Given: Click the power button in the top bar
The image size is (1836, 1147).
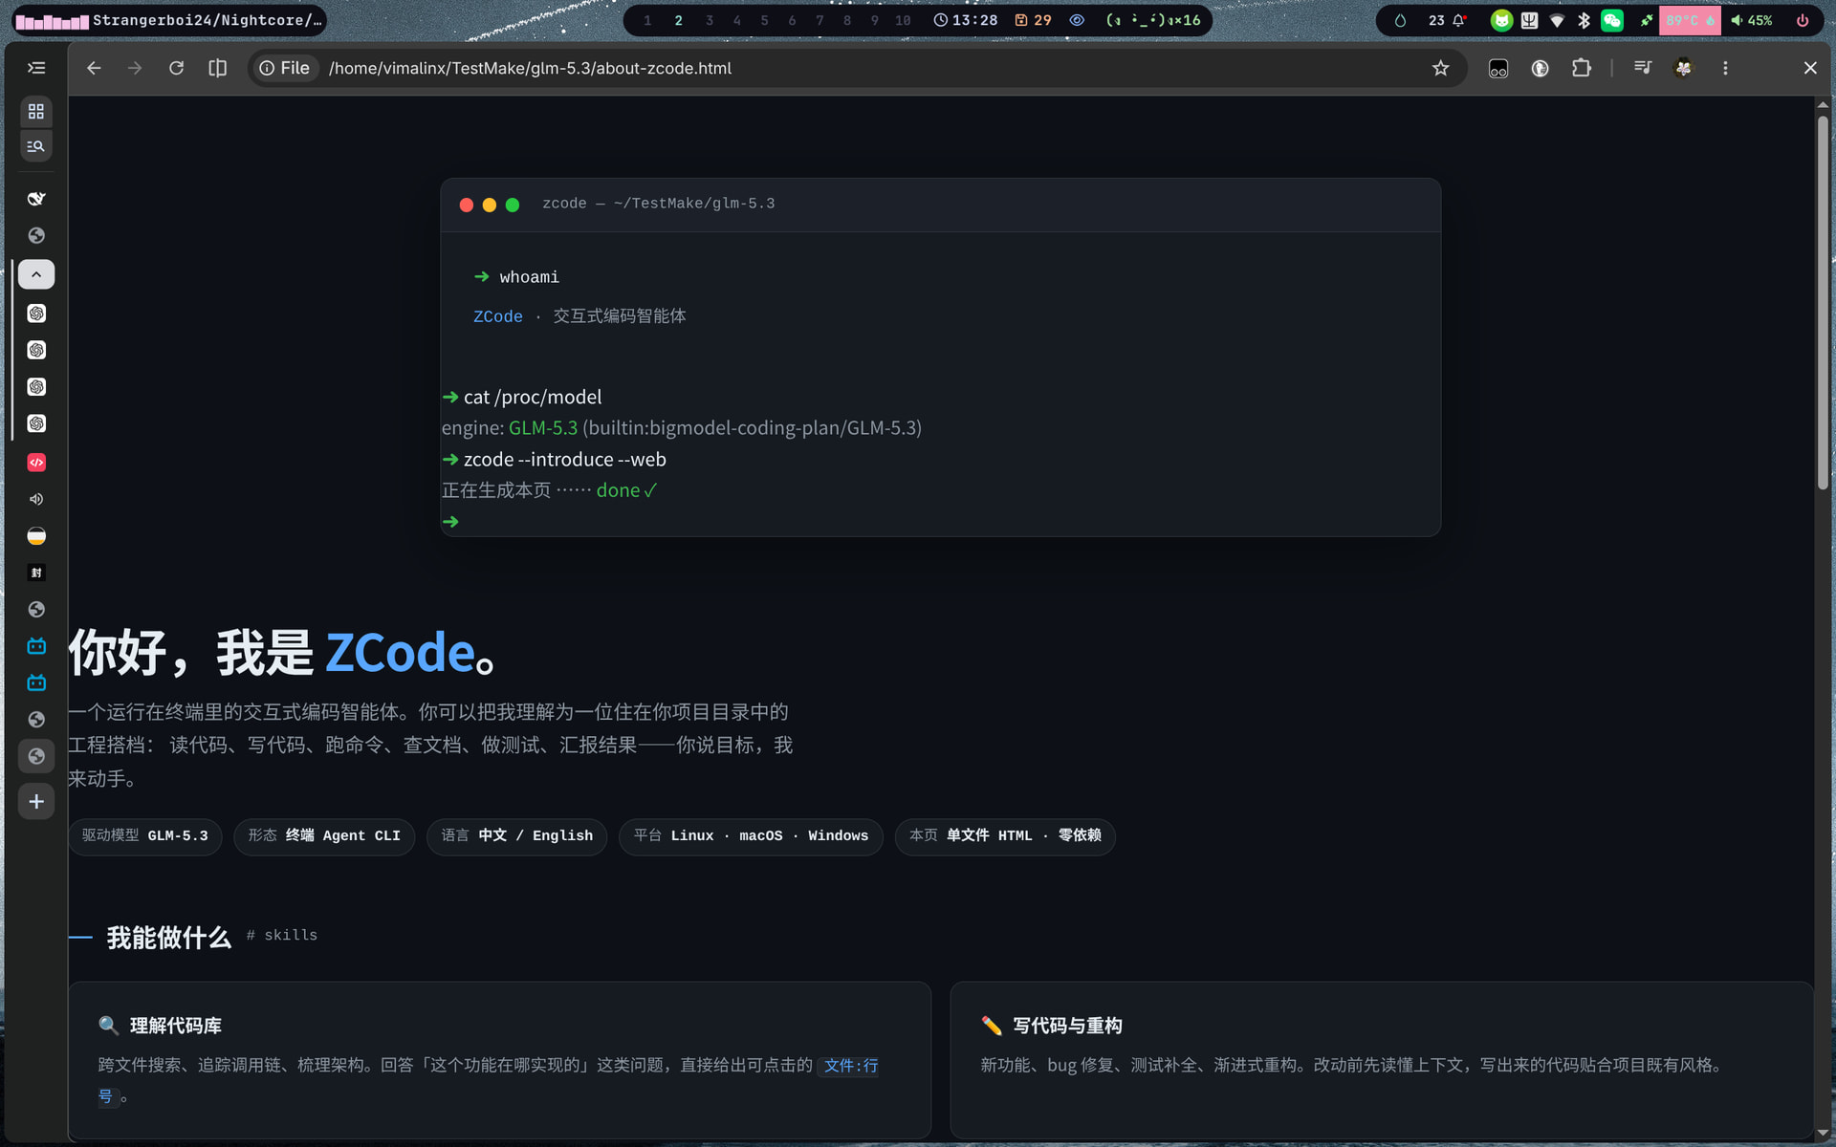Looking at the screenshot, I should pos(1803,20).
